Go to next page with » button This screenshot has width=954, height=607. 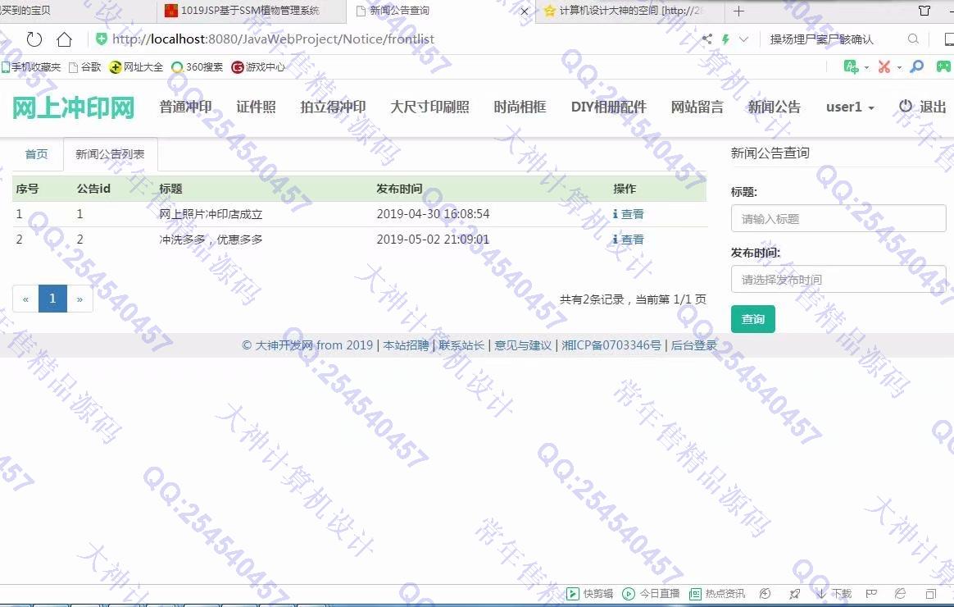click(x=79, y=299)
